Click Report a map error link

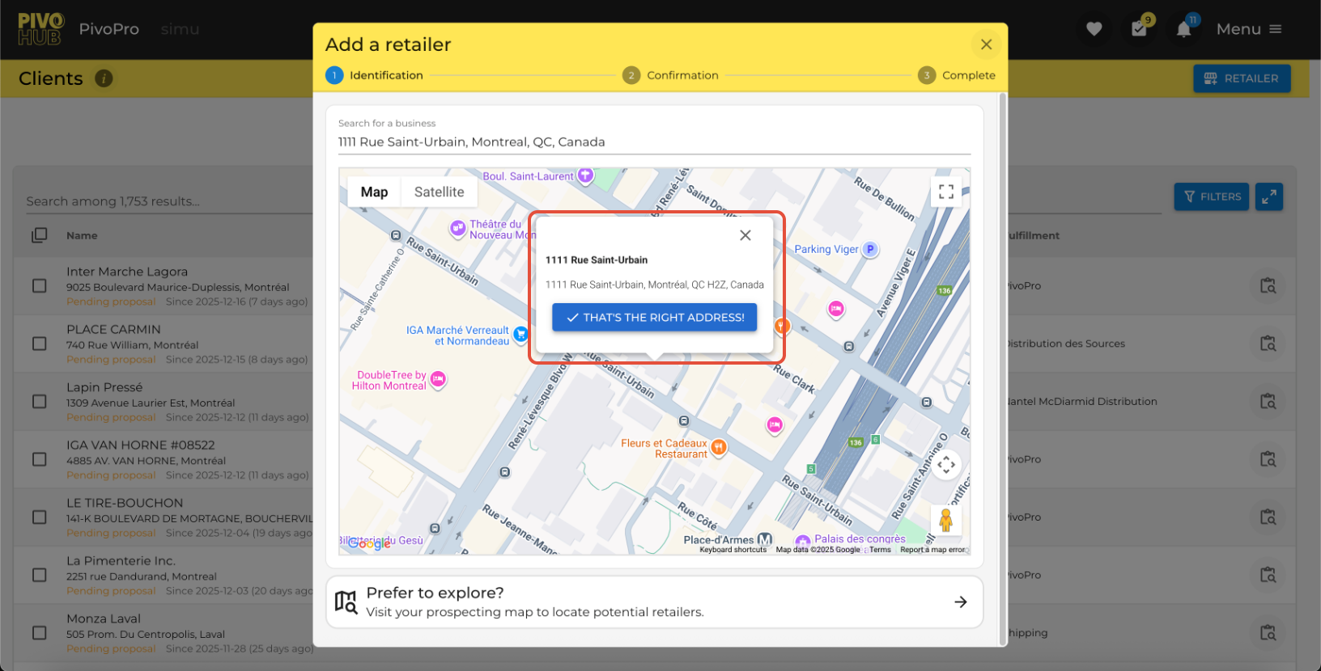[x=932, y=550]
